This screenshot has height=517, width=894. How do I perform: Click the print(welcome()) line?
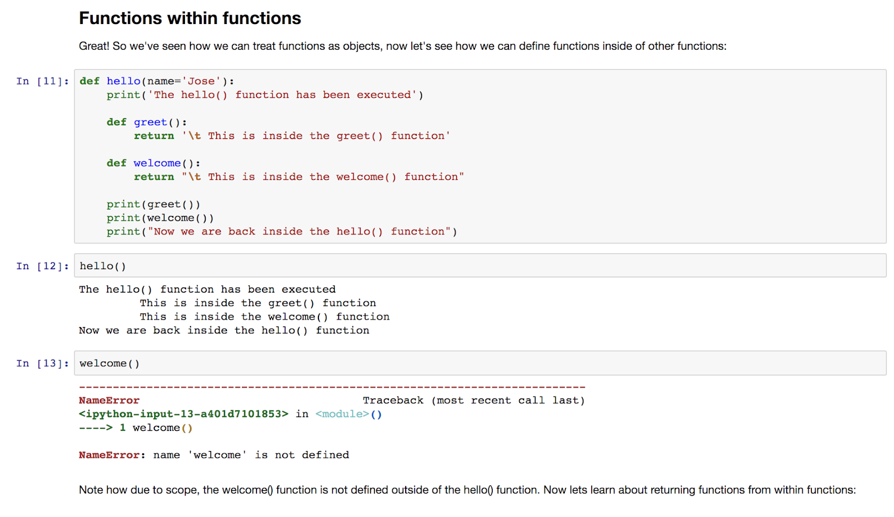pyautogui.click(x=160, y=218)
